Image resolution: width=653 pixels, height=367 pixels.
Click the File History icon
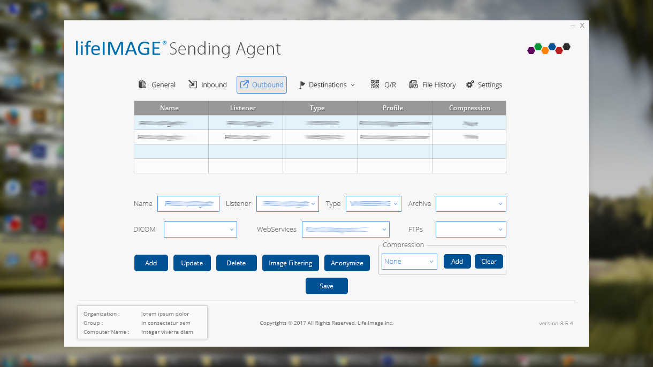[x=413, y=85]
